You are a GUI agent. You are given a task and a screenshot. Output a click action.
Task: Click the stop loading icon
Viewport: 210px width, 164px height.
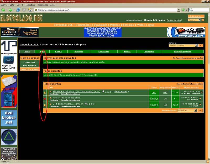coord(24,10)
